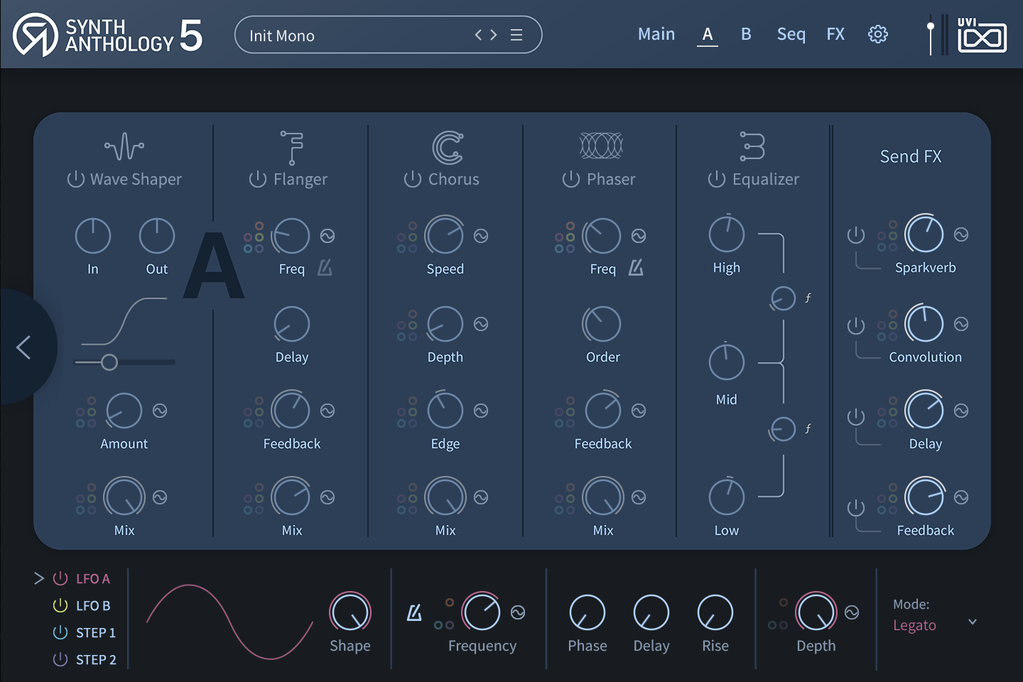Switch to the B layer tab
This screenshot has height=682, width=1023.
[x=746, y=34]
